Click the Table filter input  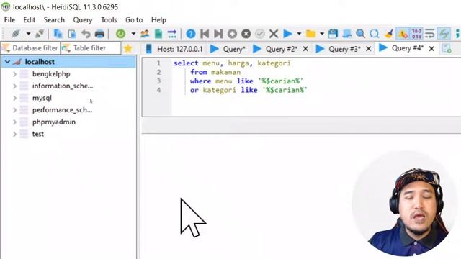(x=91, y=48)
